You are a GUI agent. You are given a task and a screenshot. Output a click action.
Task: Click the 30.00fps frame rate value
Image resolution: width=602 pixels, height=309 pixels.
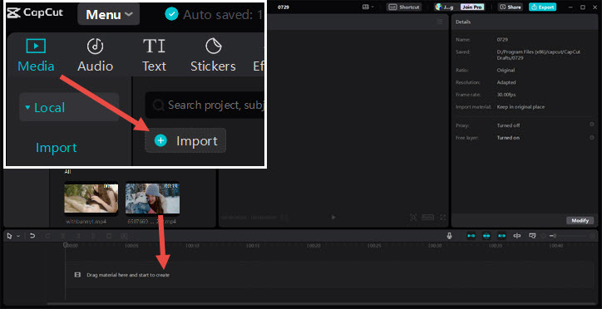[x=506, y=95]
